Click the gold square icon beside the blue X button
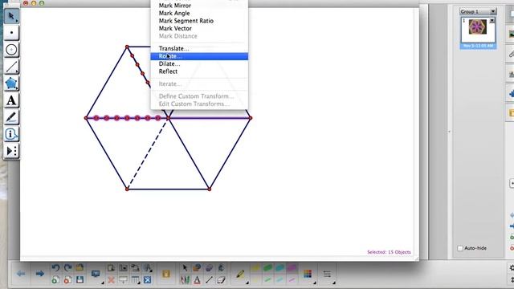Screen dimensions: 514x289 pyautogui.click(x=166, y=274)
